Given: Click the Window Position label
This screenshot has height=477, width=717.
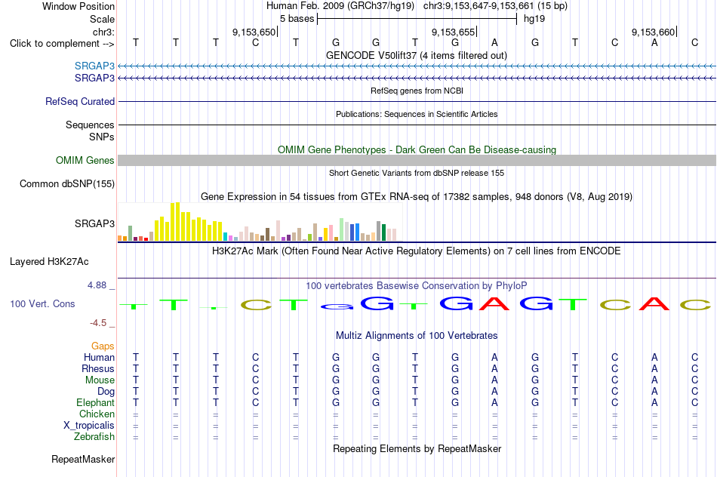Looking at the screenshot, I should (78, 6).
